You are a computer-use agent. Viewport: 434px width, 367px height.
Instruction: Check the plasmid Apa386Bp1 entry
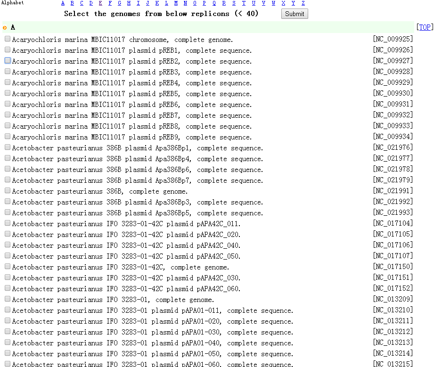pyautogui.click(x=8, y=147)
